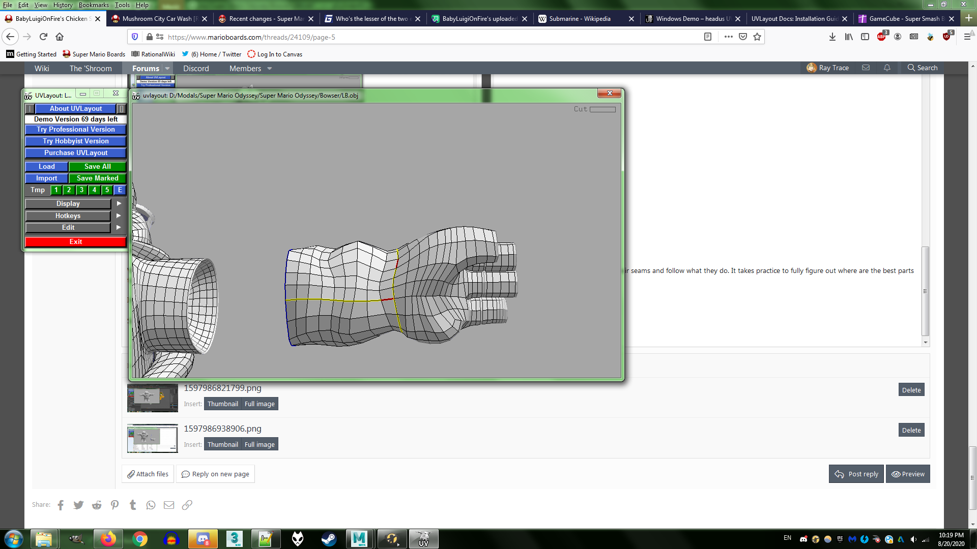977x549 pixels.
Task: Toggle reader view in address bar
Action: (707, 37)
